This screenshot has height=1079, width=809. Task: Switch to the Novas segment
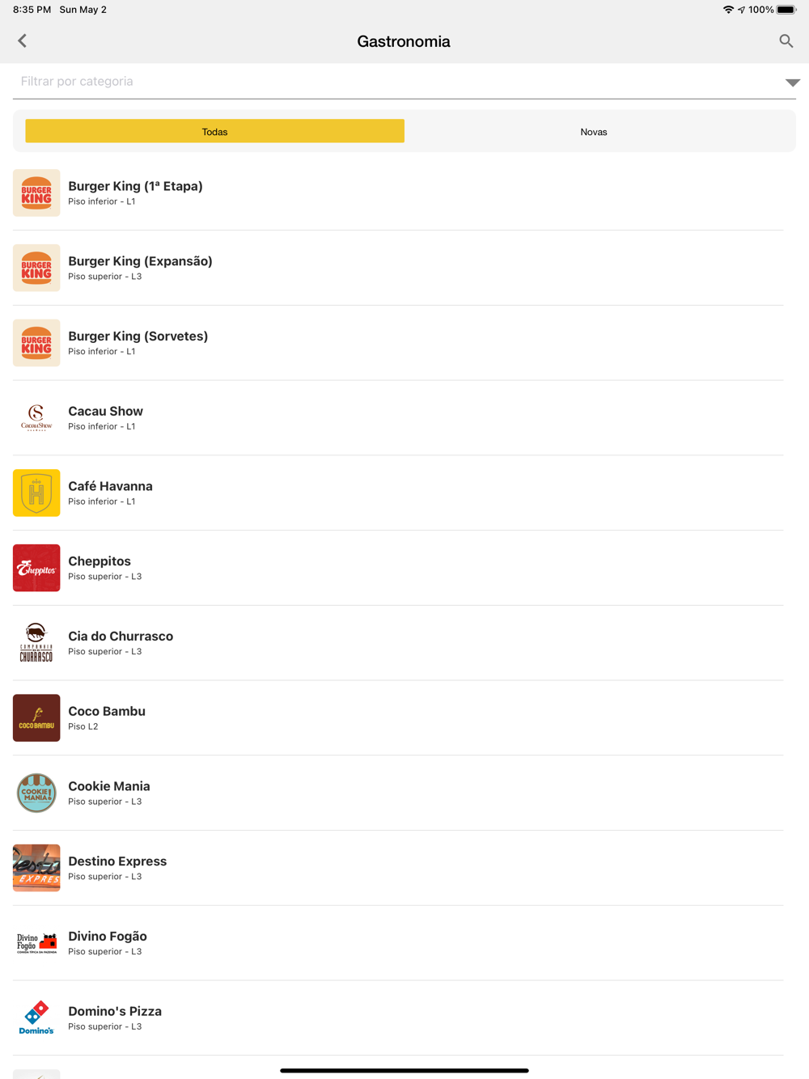click(x=594, y=131)
